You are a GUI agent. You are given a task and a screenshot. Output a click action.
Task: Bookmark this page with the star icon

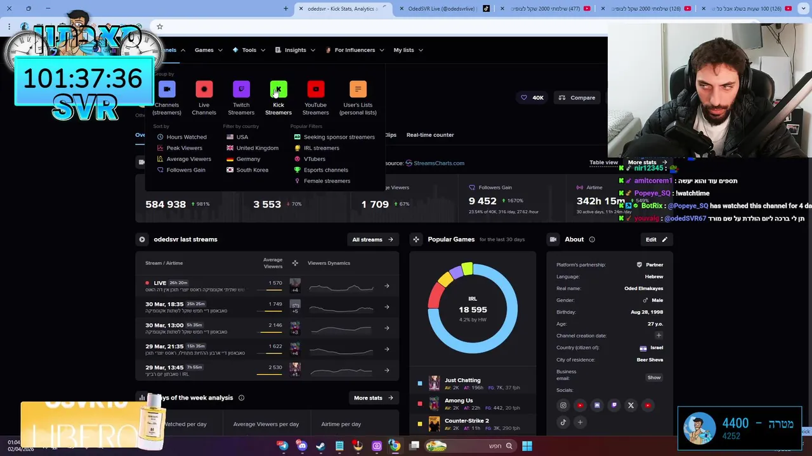160,27
